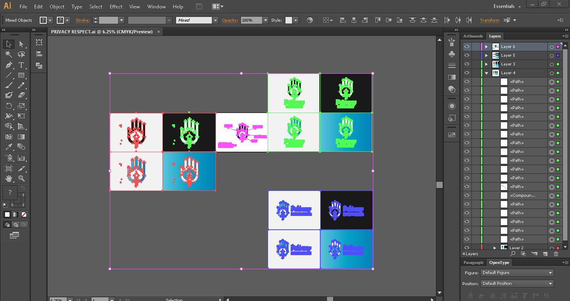
Task: Open the Window menu
Action: pyautogui.click(x=157, y=7)
